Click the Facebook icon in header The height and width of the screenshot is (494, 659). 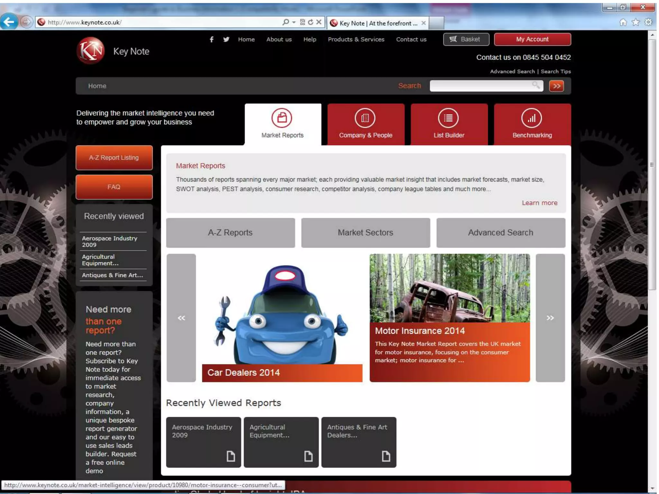(211, 39)
